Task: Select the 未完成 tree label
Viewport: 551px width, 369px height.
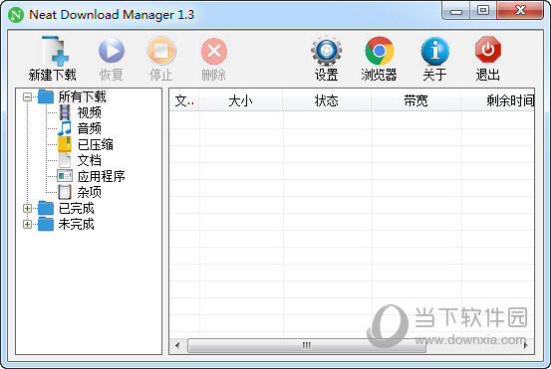Action: (x=77, y=224)
